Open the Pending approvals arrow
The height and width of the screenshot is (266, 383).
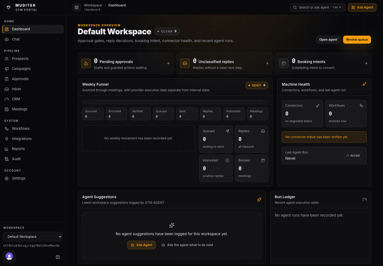pyautogui.click(x=168, y=63)
